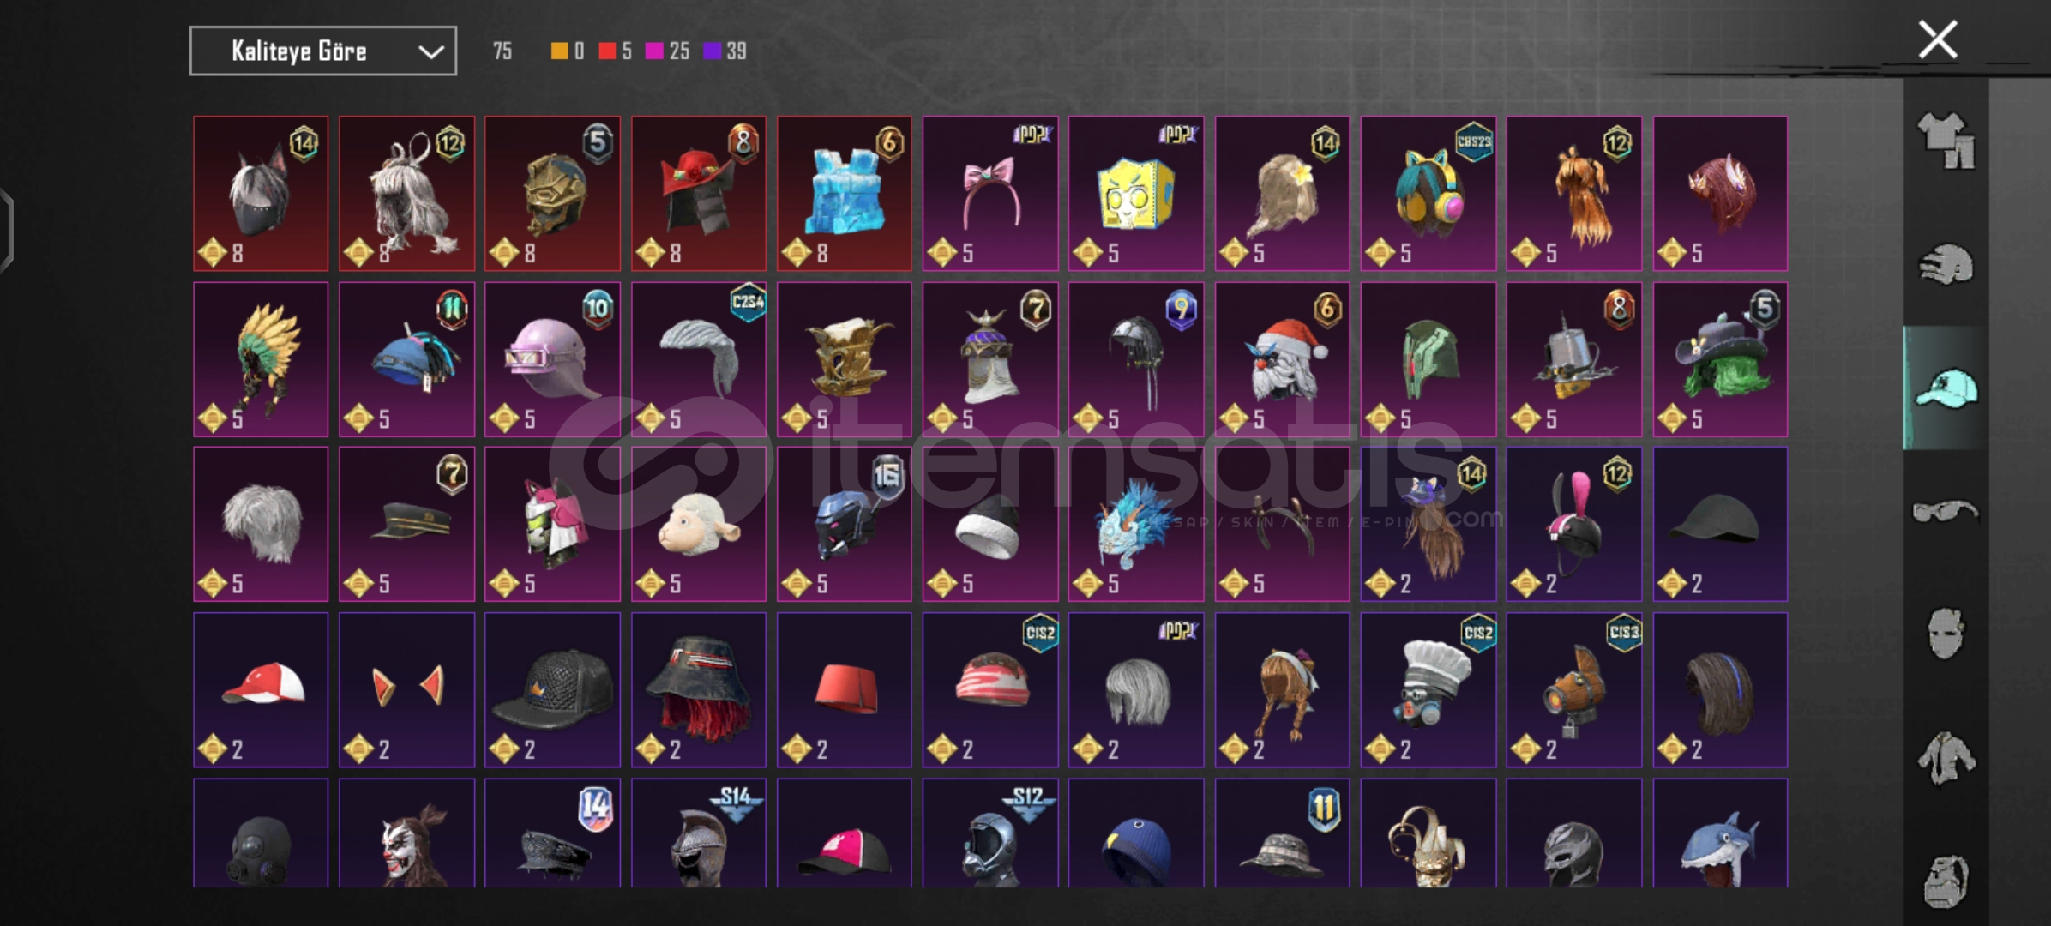This screenshot has height=926, width=2051.
Task: Select the pink bow headband item
Action: (990, 194)
